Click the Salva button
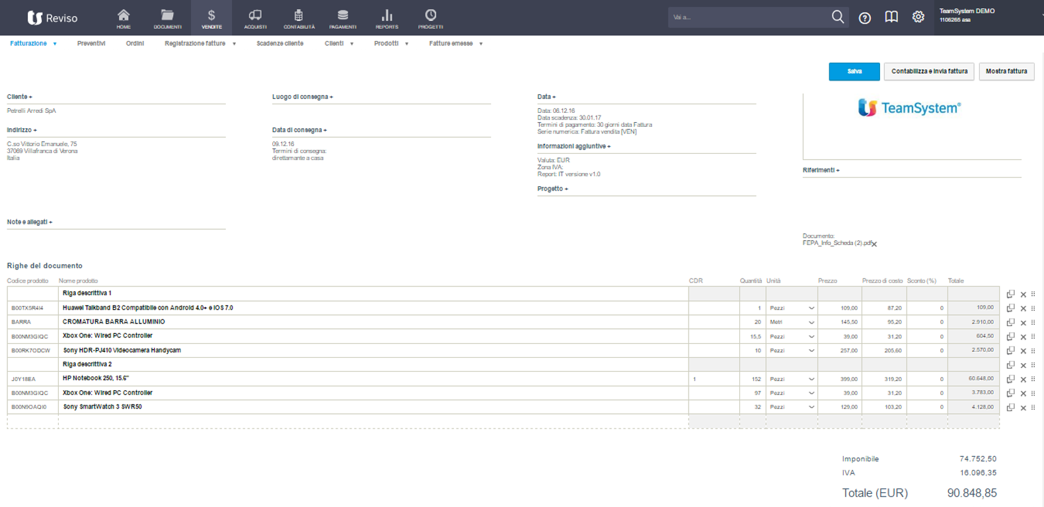This screenshot has width=1044, height=507. pyautogui.click(x=854, y=71)
